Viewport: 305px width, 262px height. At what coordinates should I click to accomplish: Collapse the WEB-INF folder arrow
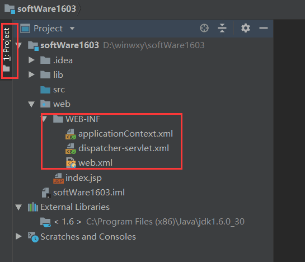pyautogui.click(x=44, y=119)
